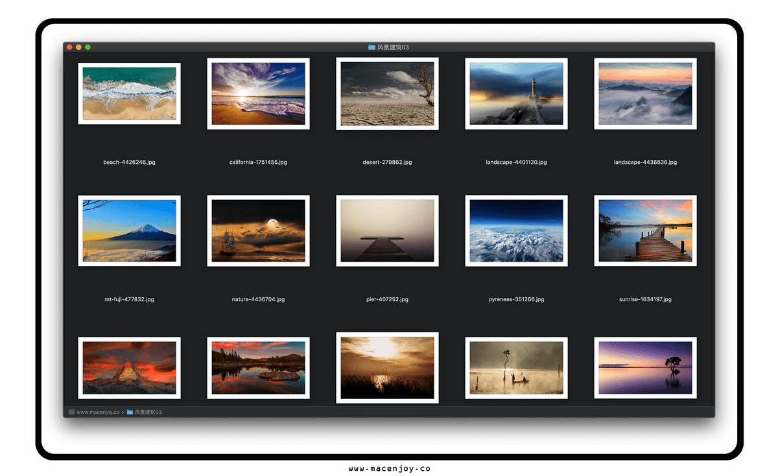Click the file name sunrise-1634197.jpg
The width and height of the screenshot is (778, 476).
645,299
